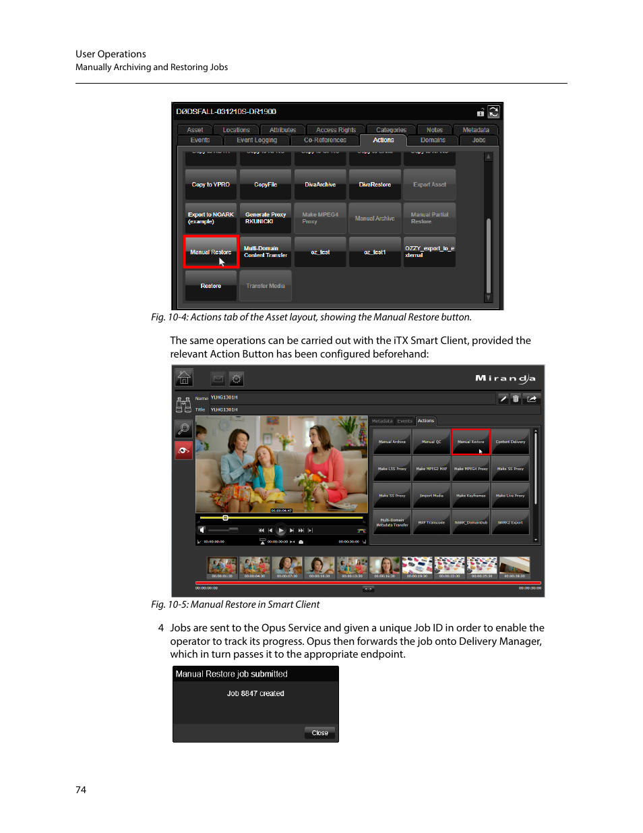Open the Notes tab

tap(435, 130)
